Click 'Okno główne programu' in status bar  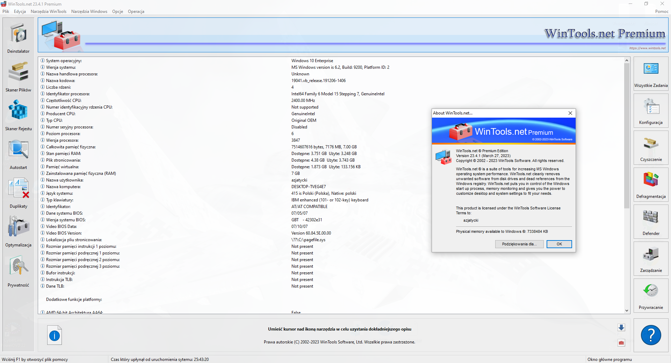pyautogui.click(x=609, y=360)
